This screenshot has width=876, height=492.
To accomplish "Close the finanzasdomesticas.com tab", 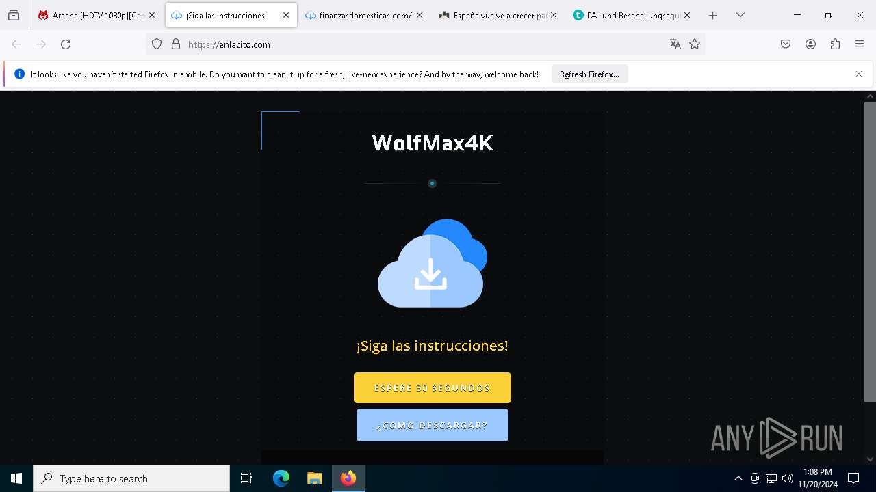I will coord(420,15).
